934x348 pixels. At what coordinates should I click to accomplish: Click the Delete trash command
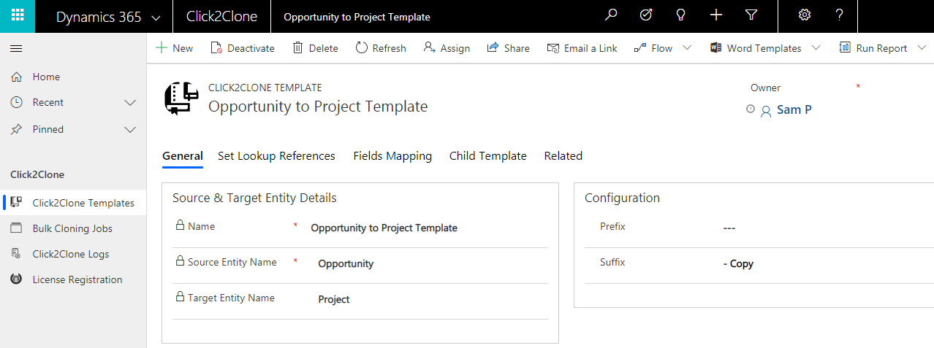tap(315, 48)
